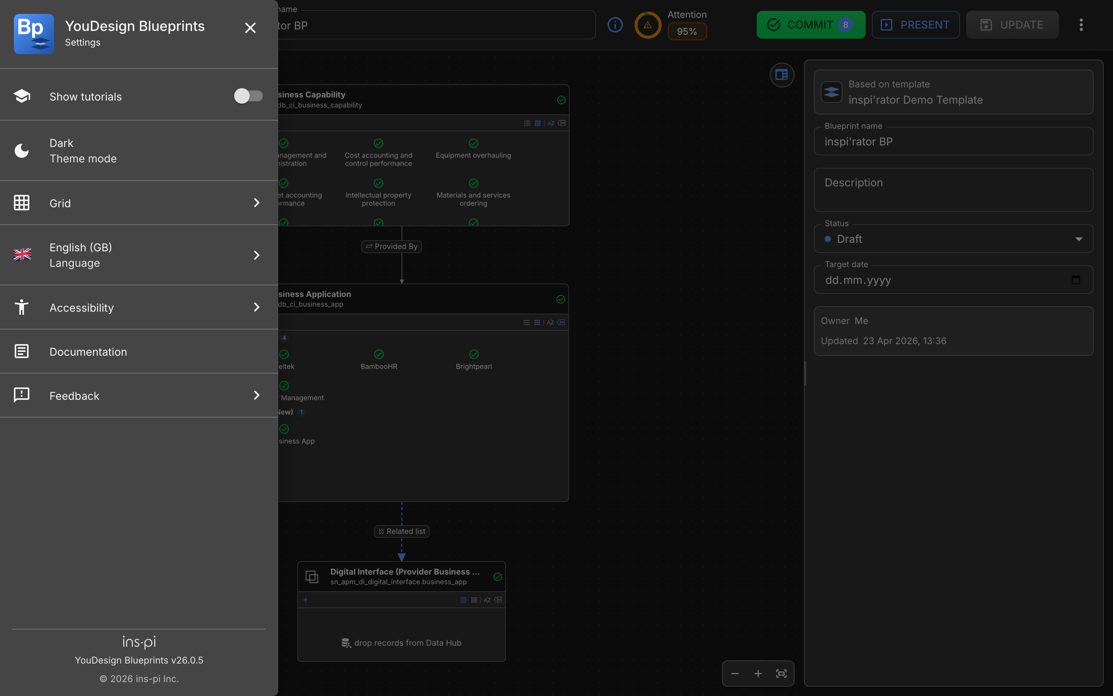
Task: Select the Brightpearl application item
Action: [x=474, y=360]
